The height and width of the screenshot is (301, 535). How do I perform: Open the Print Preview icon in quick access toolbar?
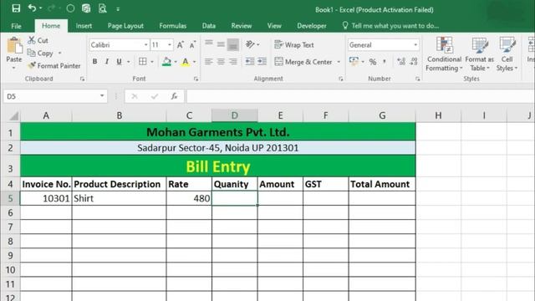click(x=102, y=8)
